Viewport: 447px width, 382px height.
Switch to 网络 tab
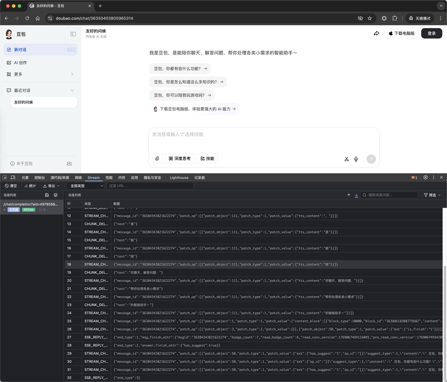78,178
